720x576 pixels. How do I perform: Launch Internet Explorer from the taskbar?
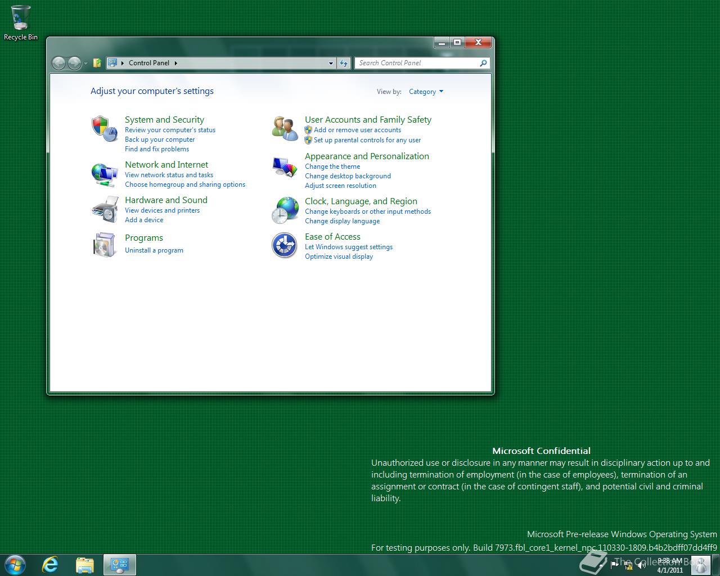(51, 565)
